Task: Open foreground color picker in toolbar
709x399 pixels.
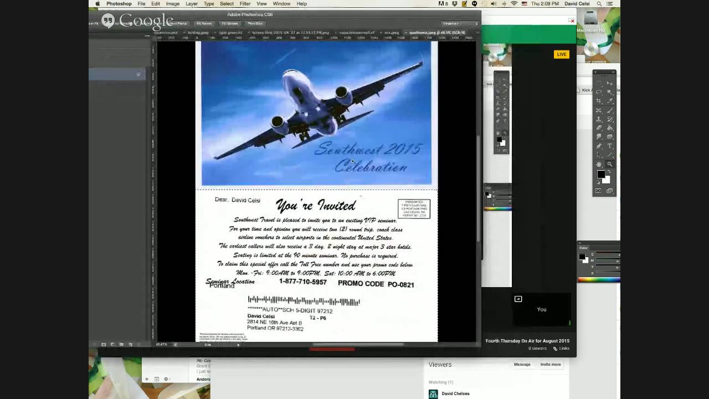Action: tap(601, 174)
